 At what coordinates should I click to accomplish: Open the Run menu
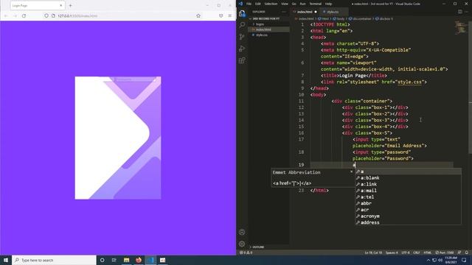(302, 4)
